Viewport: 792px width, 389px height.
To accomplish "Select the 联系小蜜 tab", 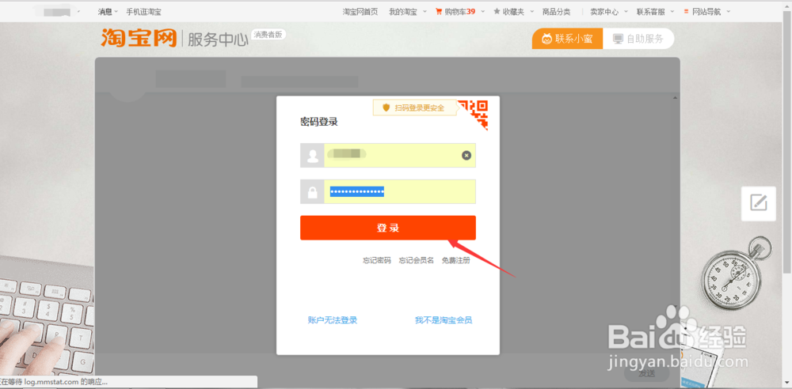I will coord(567,39).
